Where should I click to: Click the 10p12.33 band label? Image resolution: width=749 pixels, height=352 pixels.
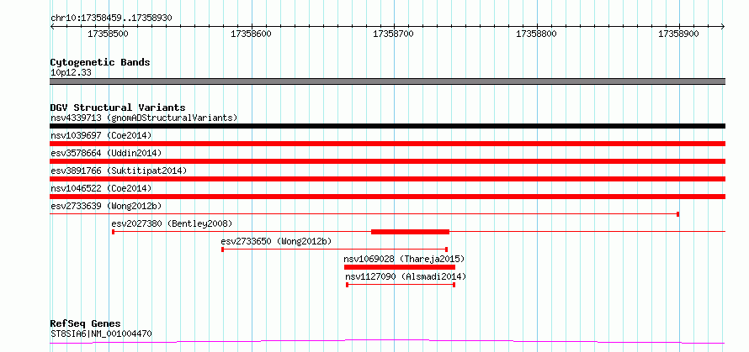click(71, 73)
